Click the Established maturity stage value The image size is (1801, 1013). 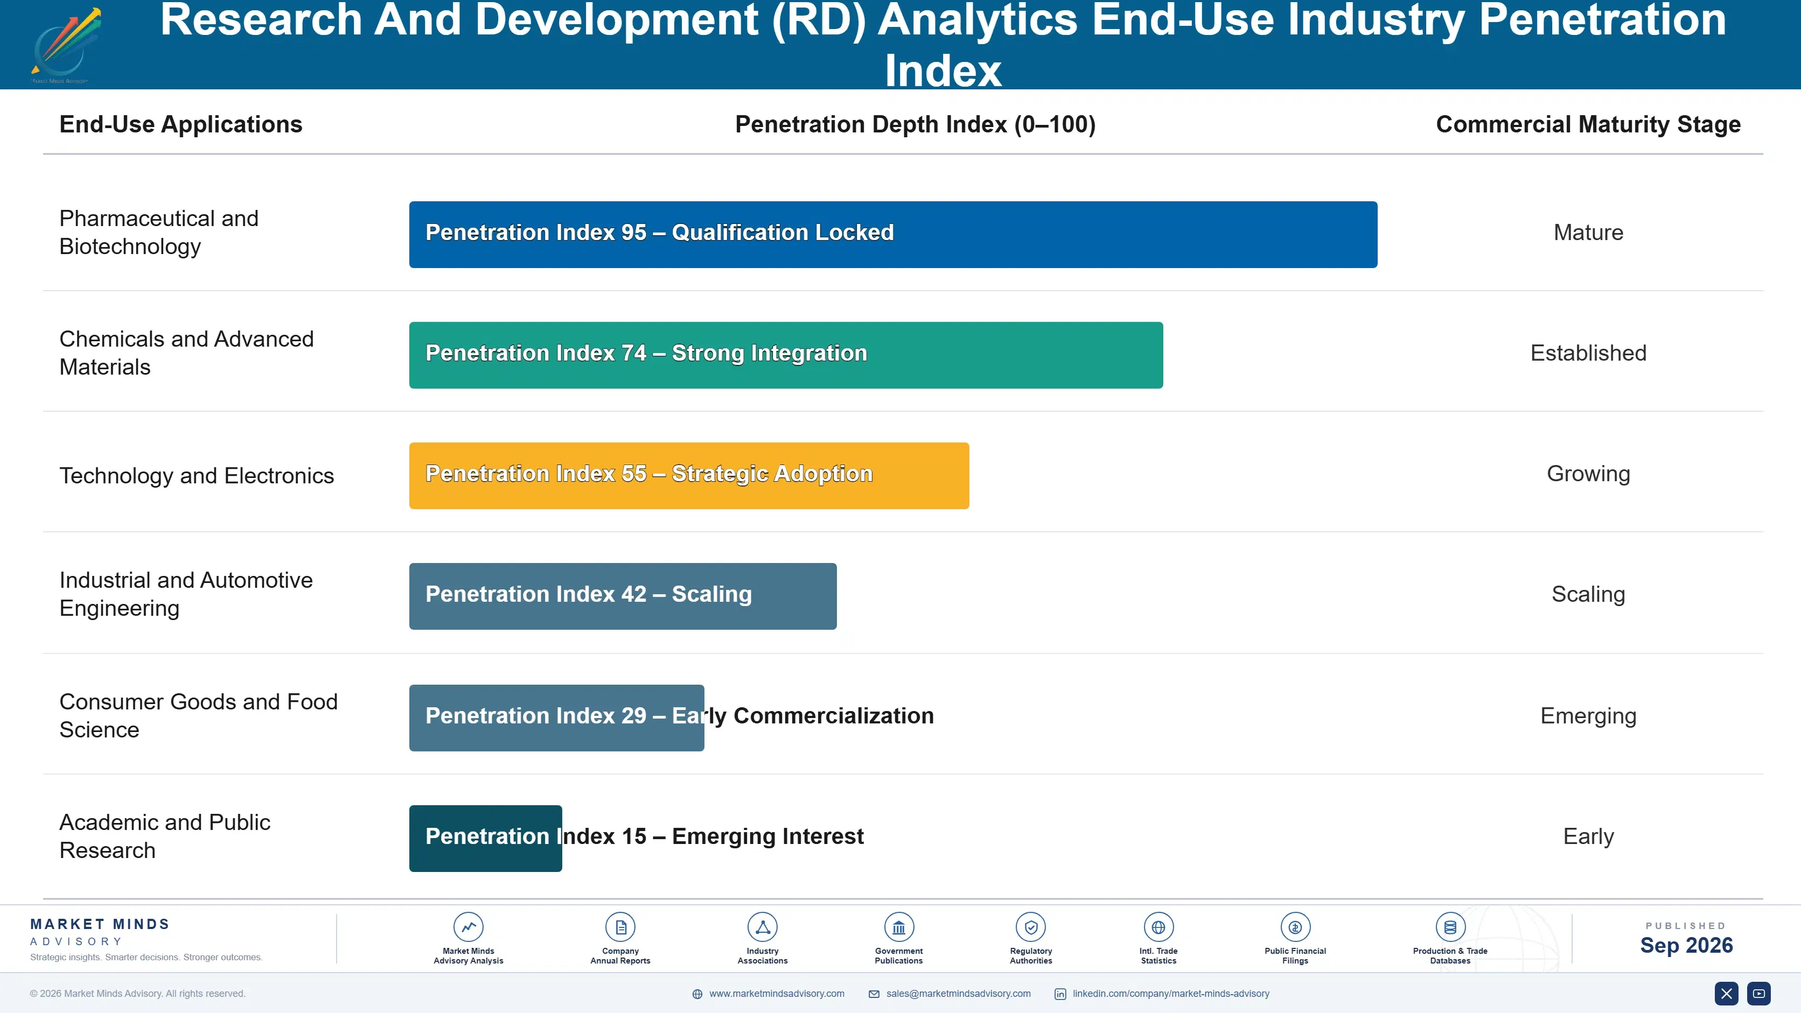pos(1588,353)
